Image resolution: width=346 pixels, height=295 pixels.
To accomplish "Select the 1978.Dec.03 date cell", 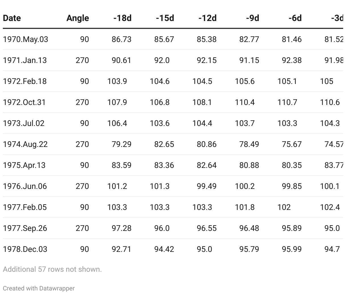I will [25, 249].
